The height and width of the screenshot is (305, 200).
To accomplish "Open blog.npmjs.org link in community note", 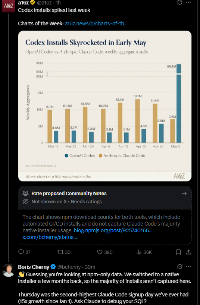I will click(x=113, y=230).
